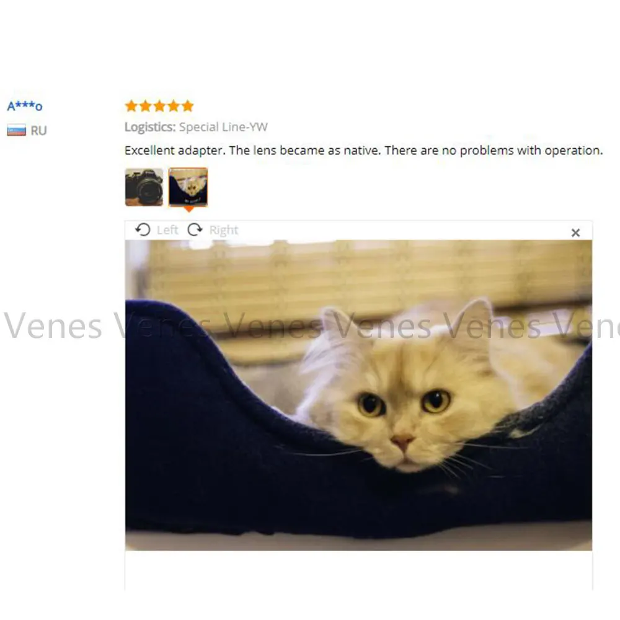Screen dimensions: 620x620
Task: Click the "Left" rotate label
Action: pos(167,230)
